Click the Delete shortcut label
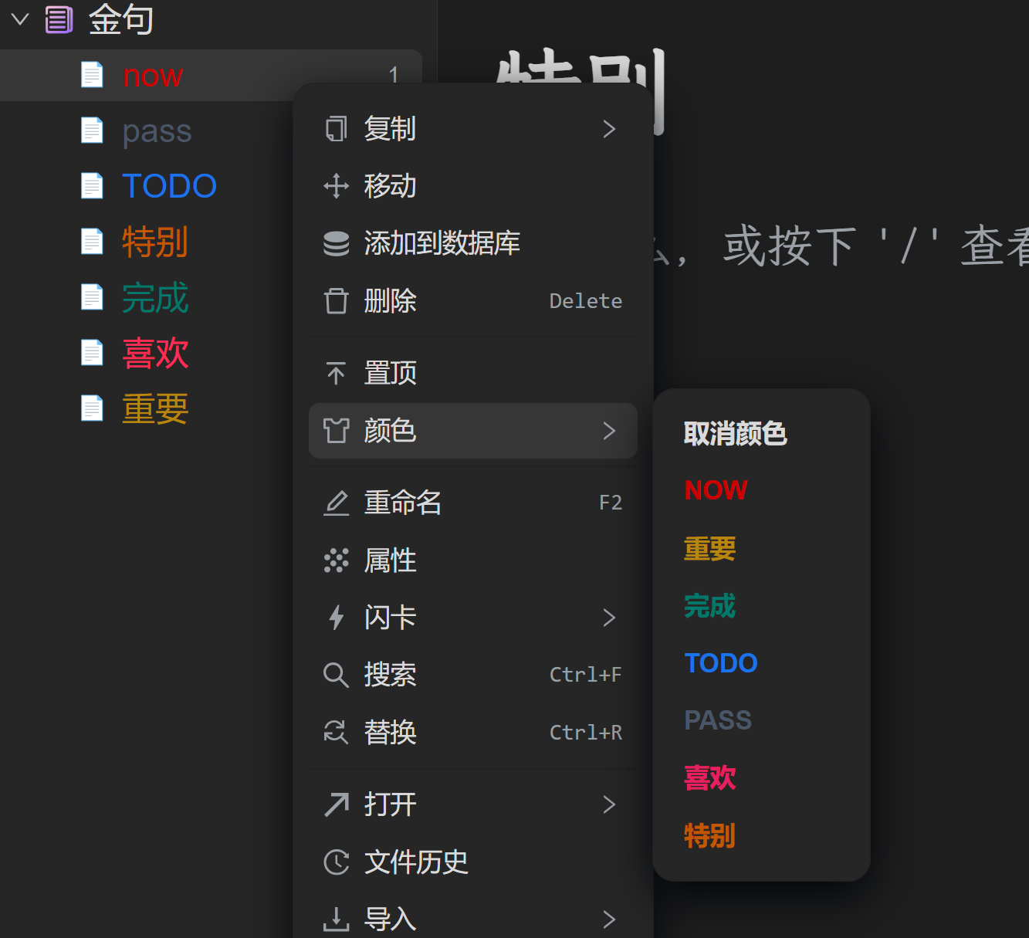 585,301
